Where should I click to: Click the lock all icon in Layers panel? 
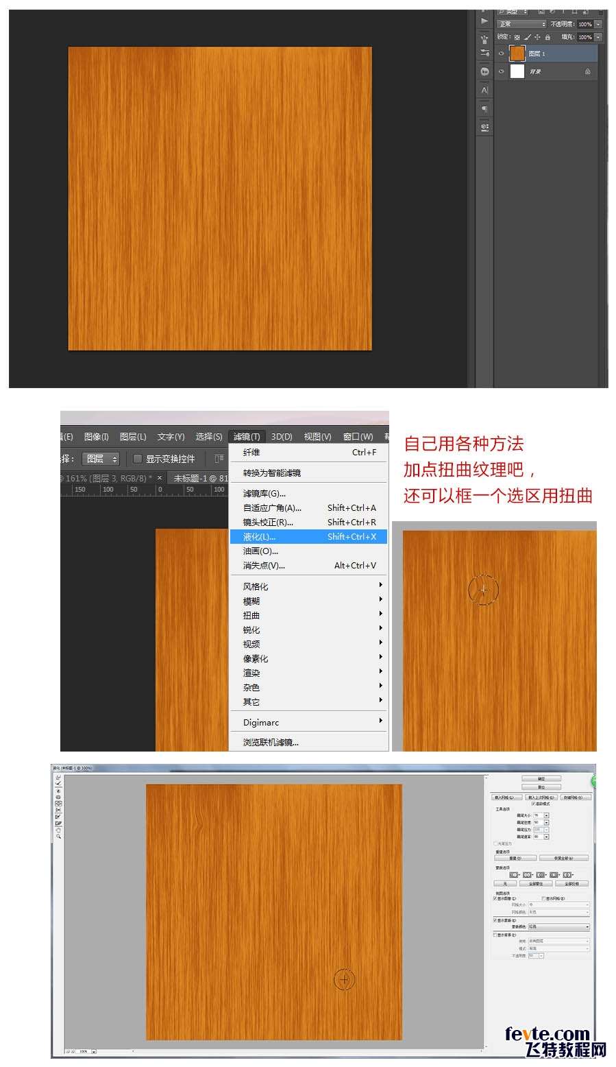pos(547,37)
